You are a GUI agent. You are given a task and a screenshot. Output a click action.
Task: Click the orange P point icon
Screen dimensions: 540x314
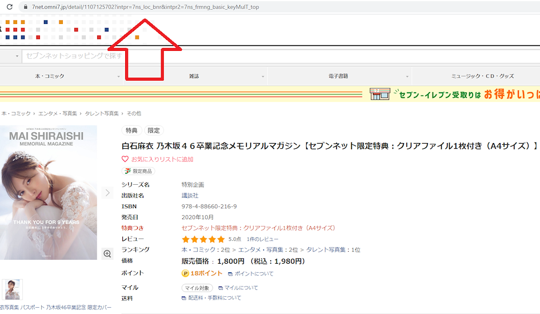click(x=185, y=273)
